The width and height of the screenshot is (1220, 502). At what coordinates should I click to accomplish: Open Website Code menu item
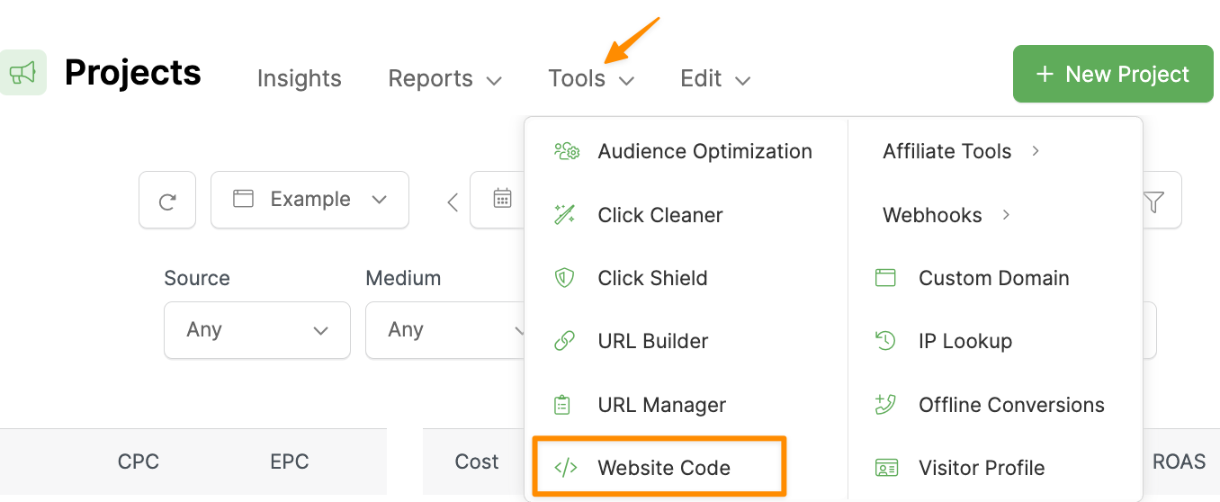[x=663, y=468]
